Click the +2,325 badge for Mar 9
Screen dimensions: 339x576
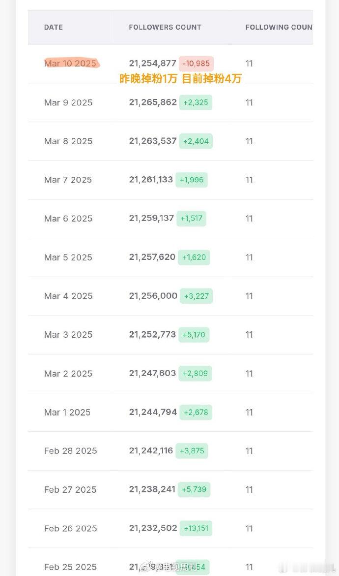(196, 102)
